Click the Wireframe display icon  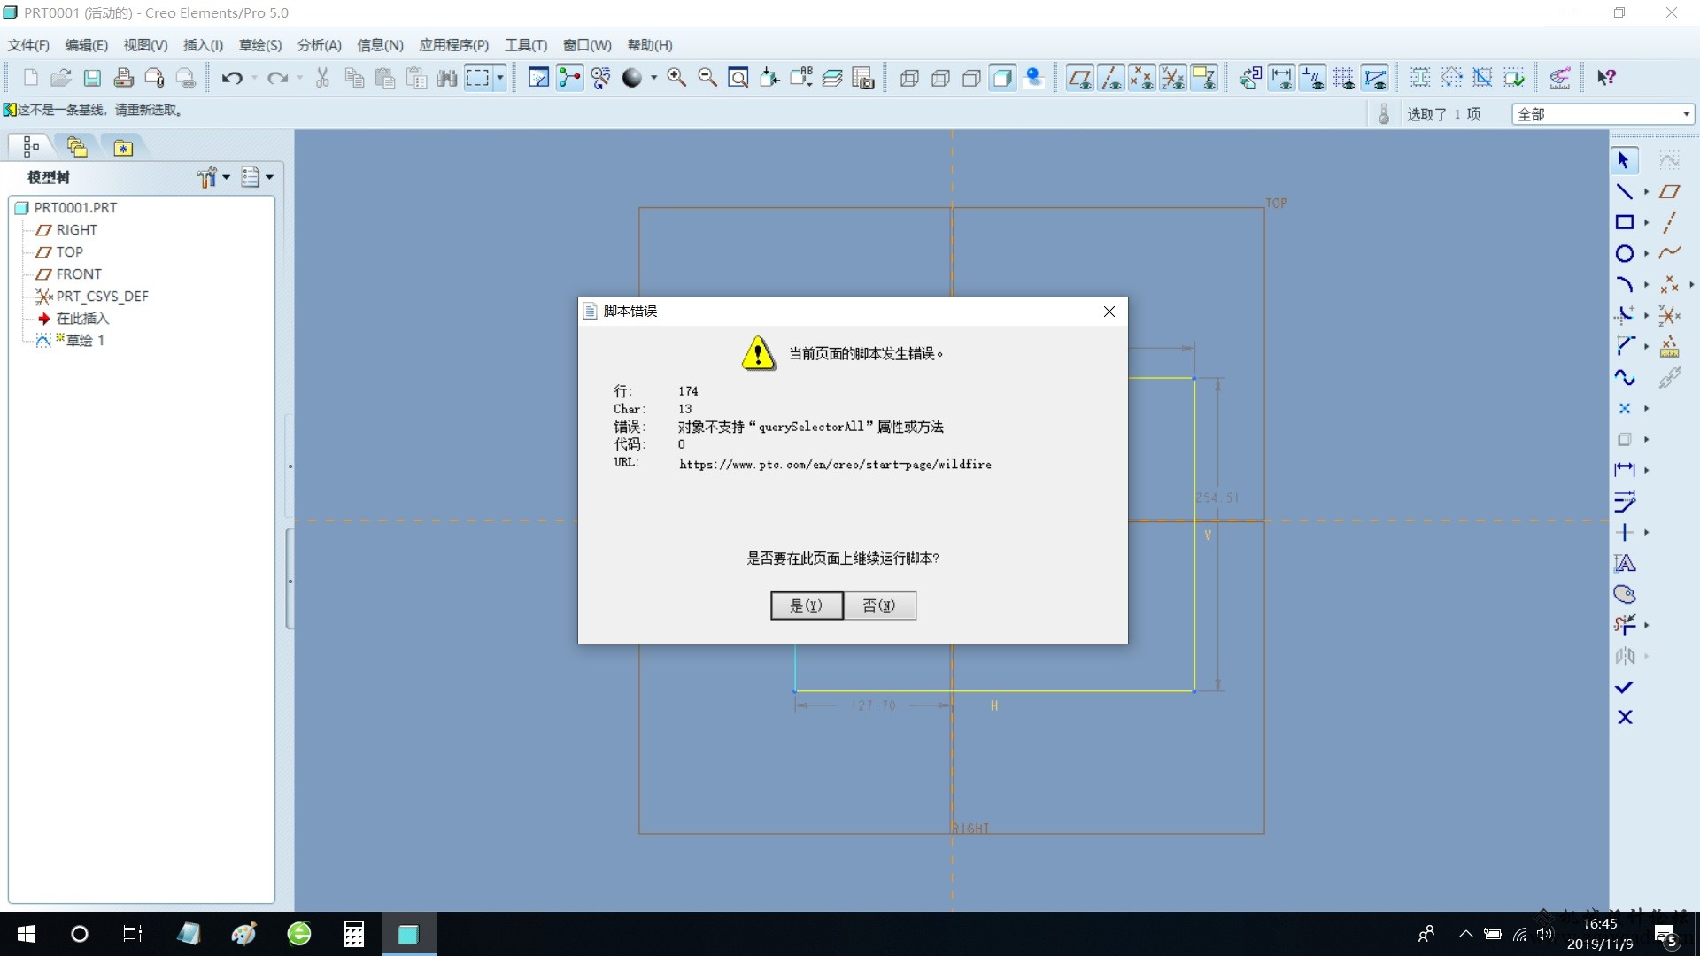(x=909, y=78)
